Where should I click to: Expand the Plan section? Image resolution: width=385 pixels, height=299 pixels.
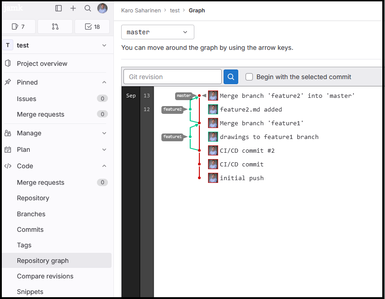(x=104, y=149)
